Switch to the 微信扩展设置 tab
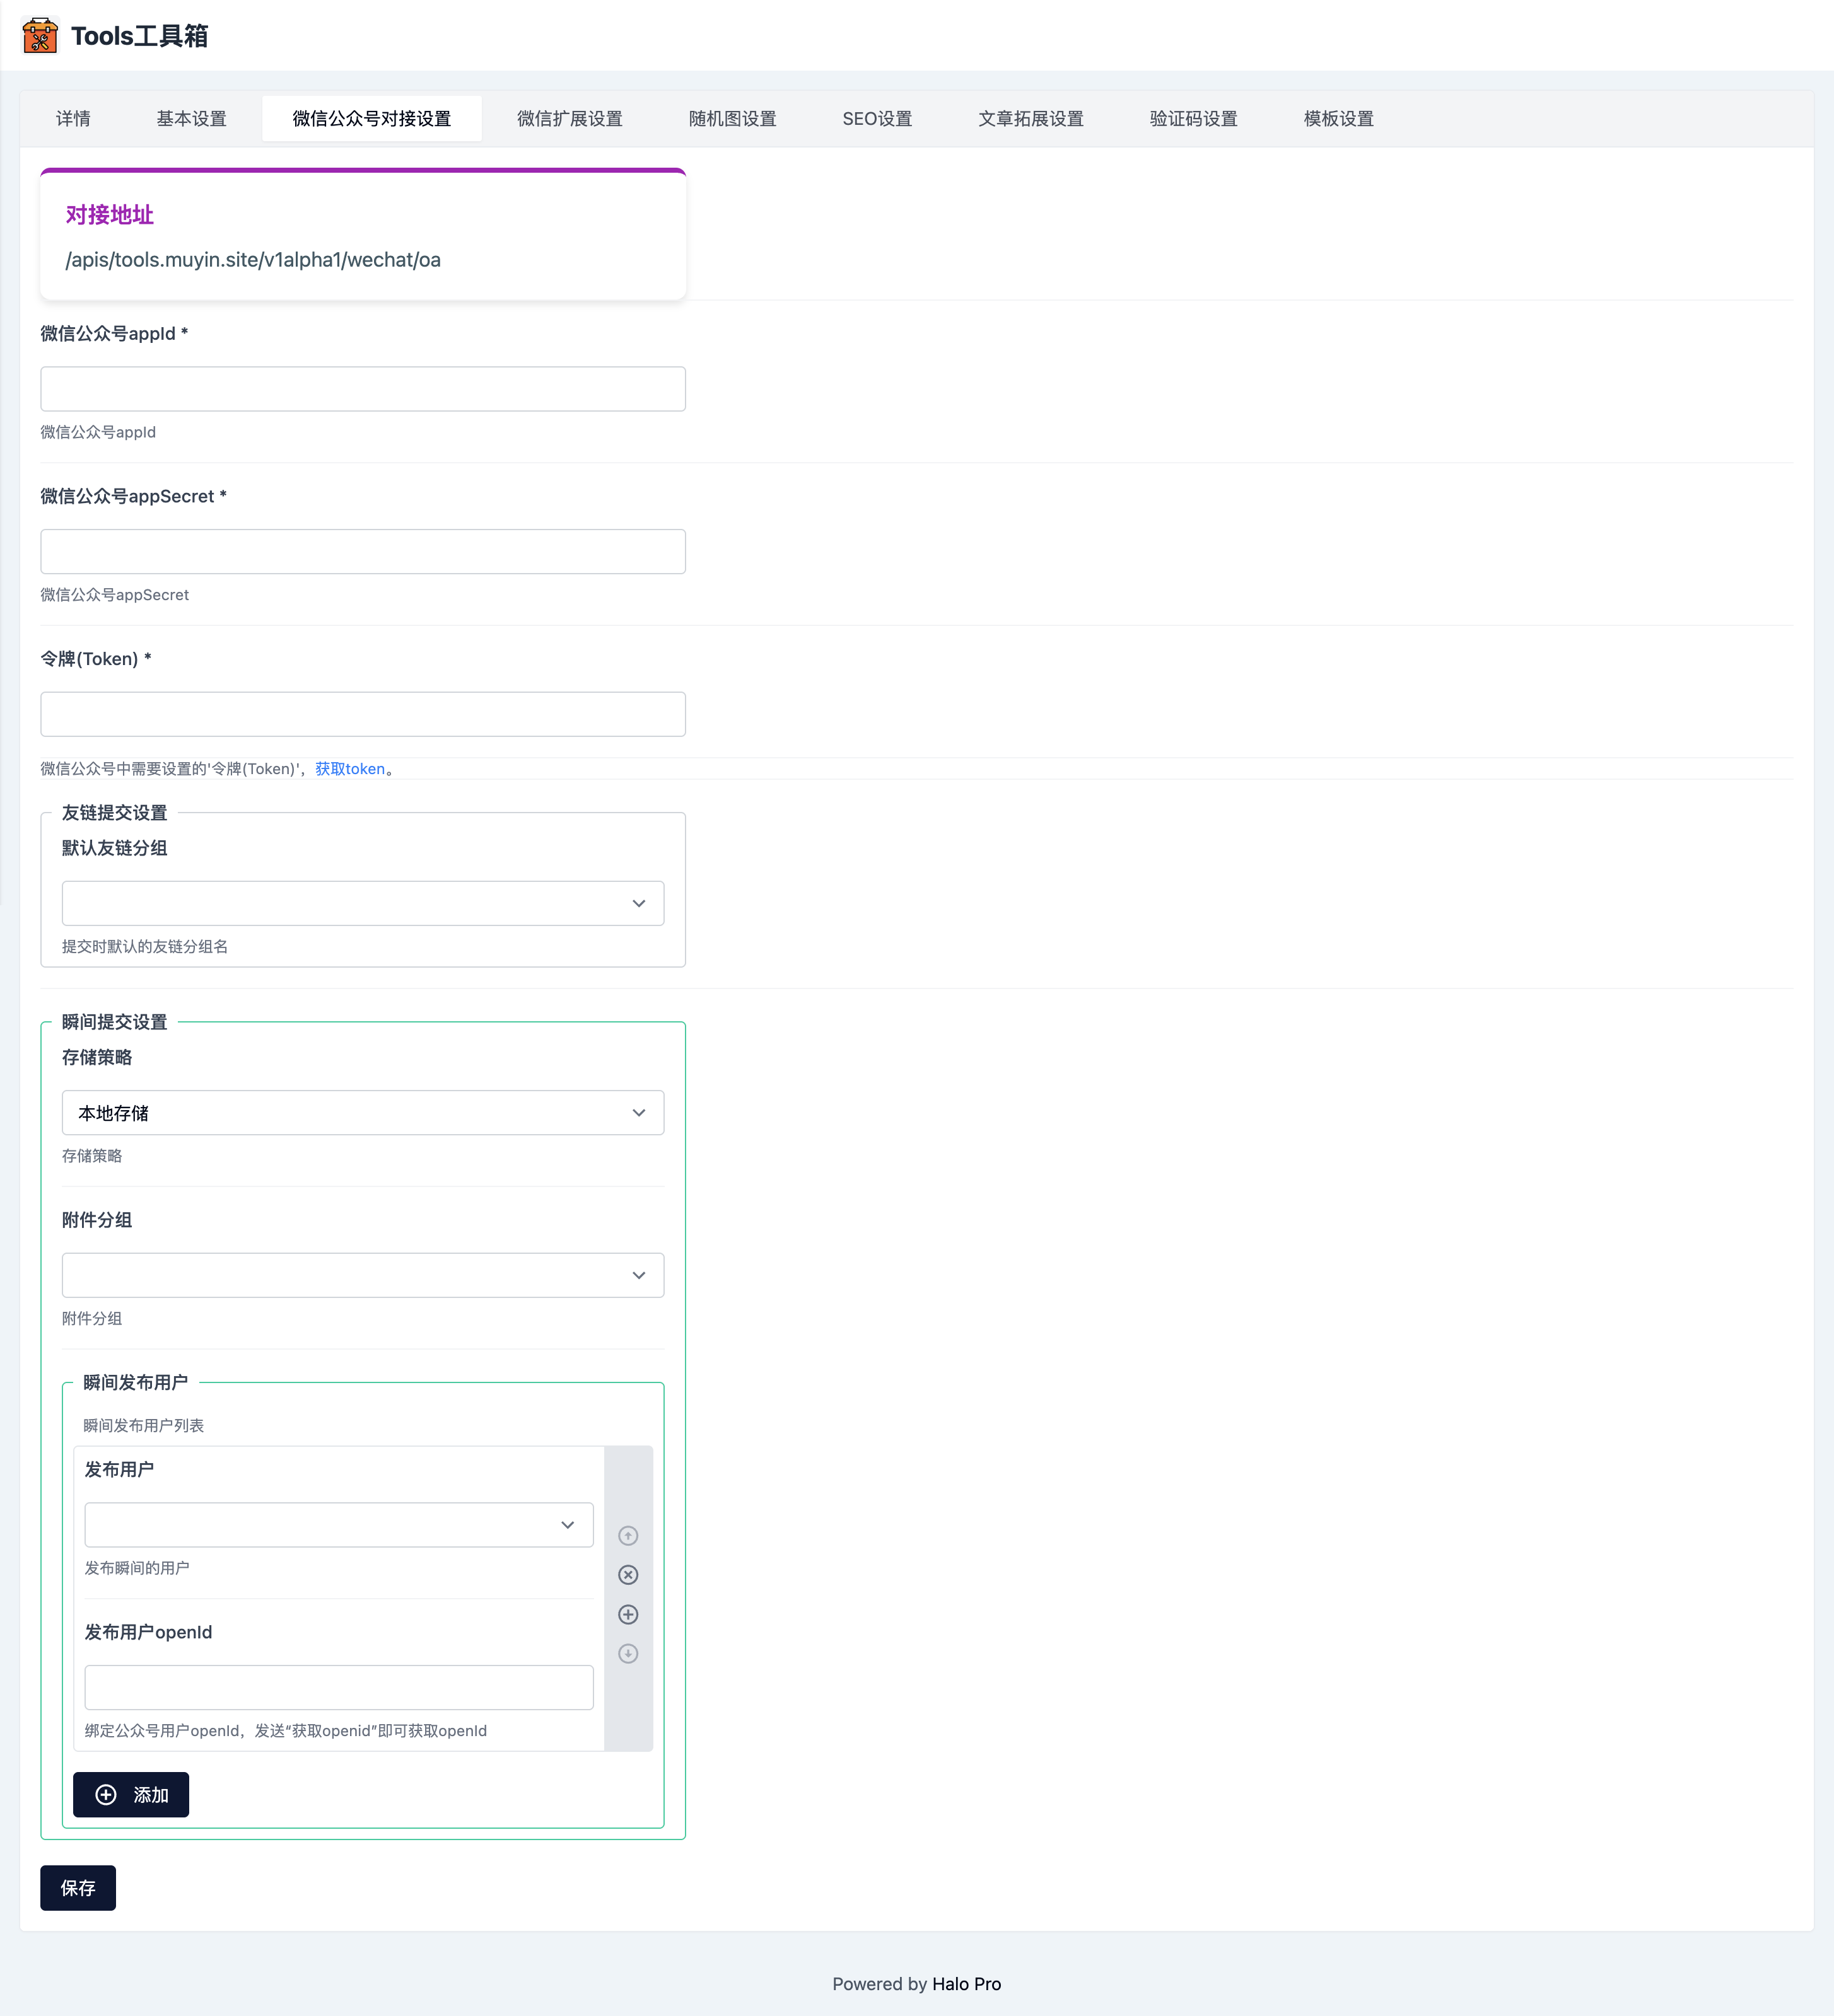Screen dimensions: 1834x2016 569,118
